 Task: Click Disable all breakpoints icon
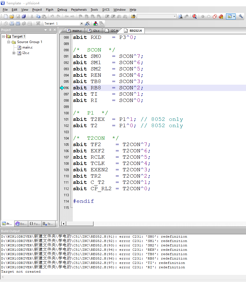215,16
